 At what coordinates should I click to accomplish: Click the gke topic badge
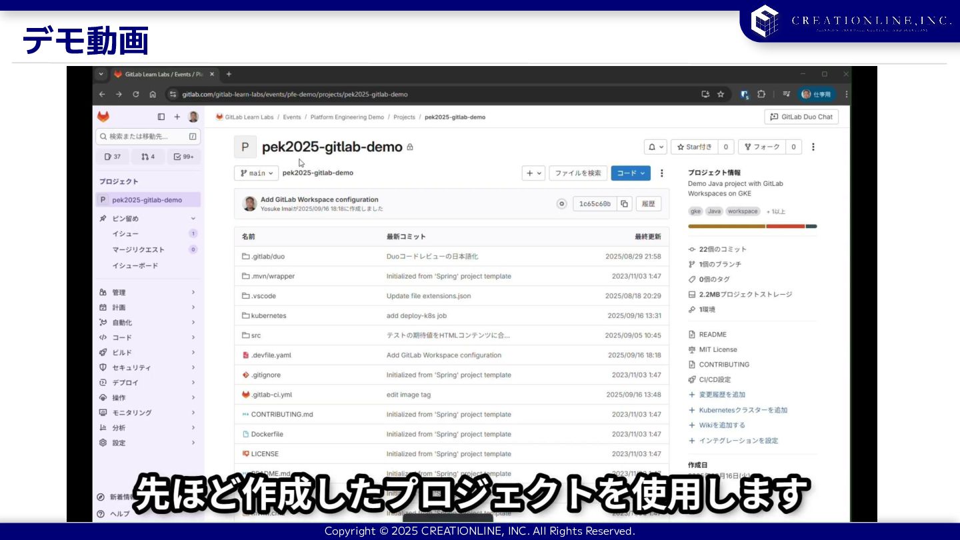[695, 211]
